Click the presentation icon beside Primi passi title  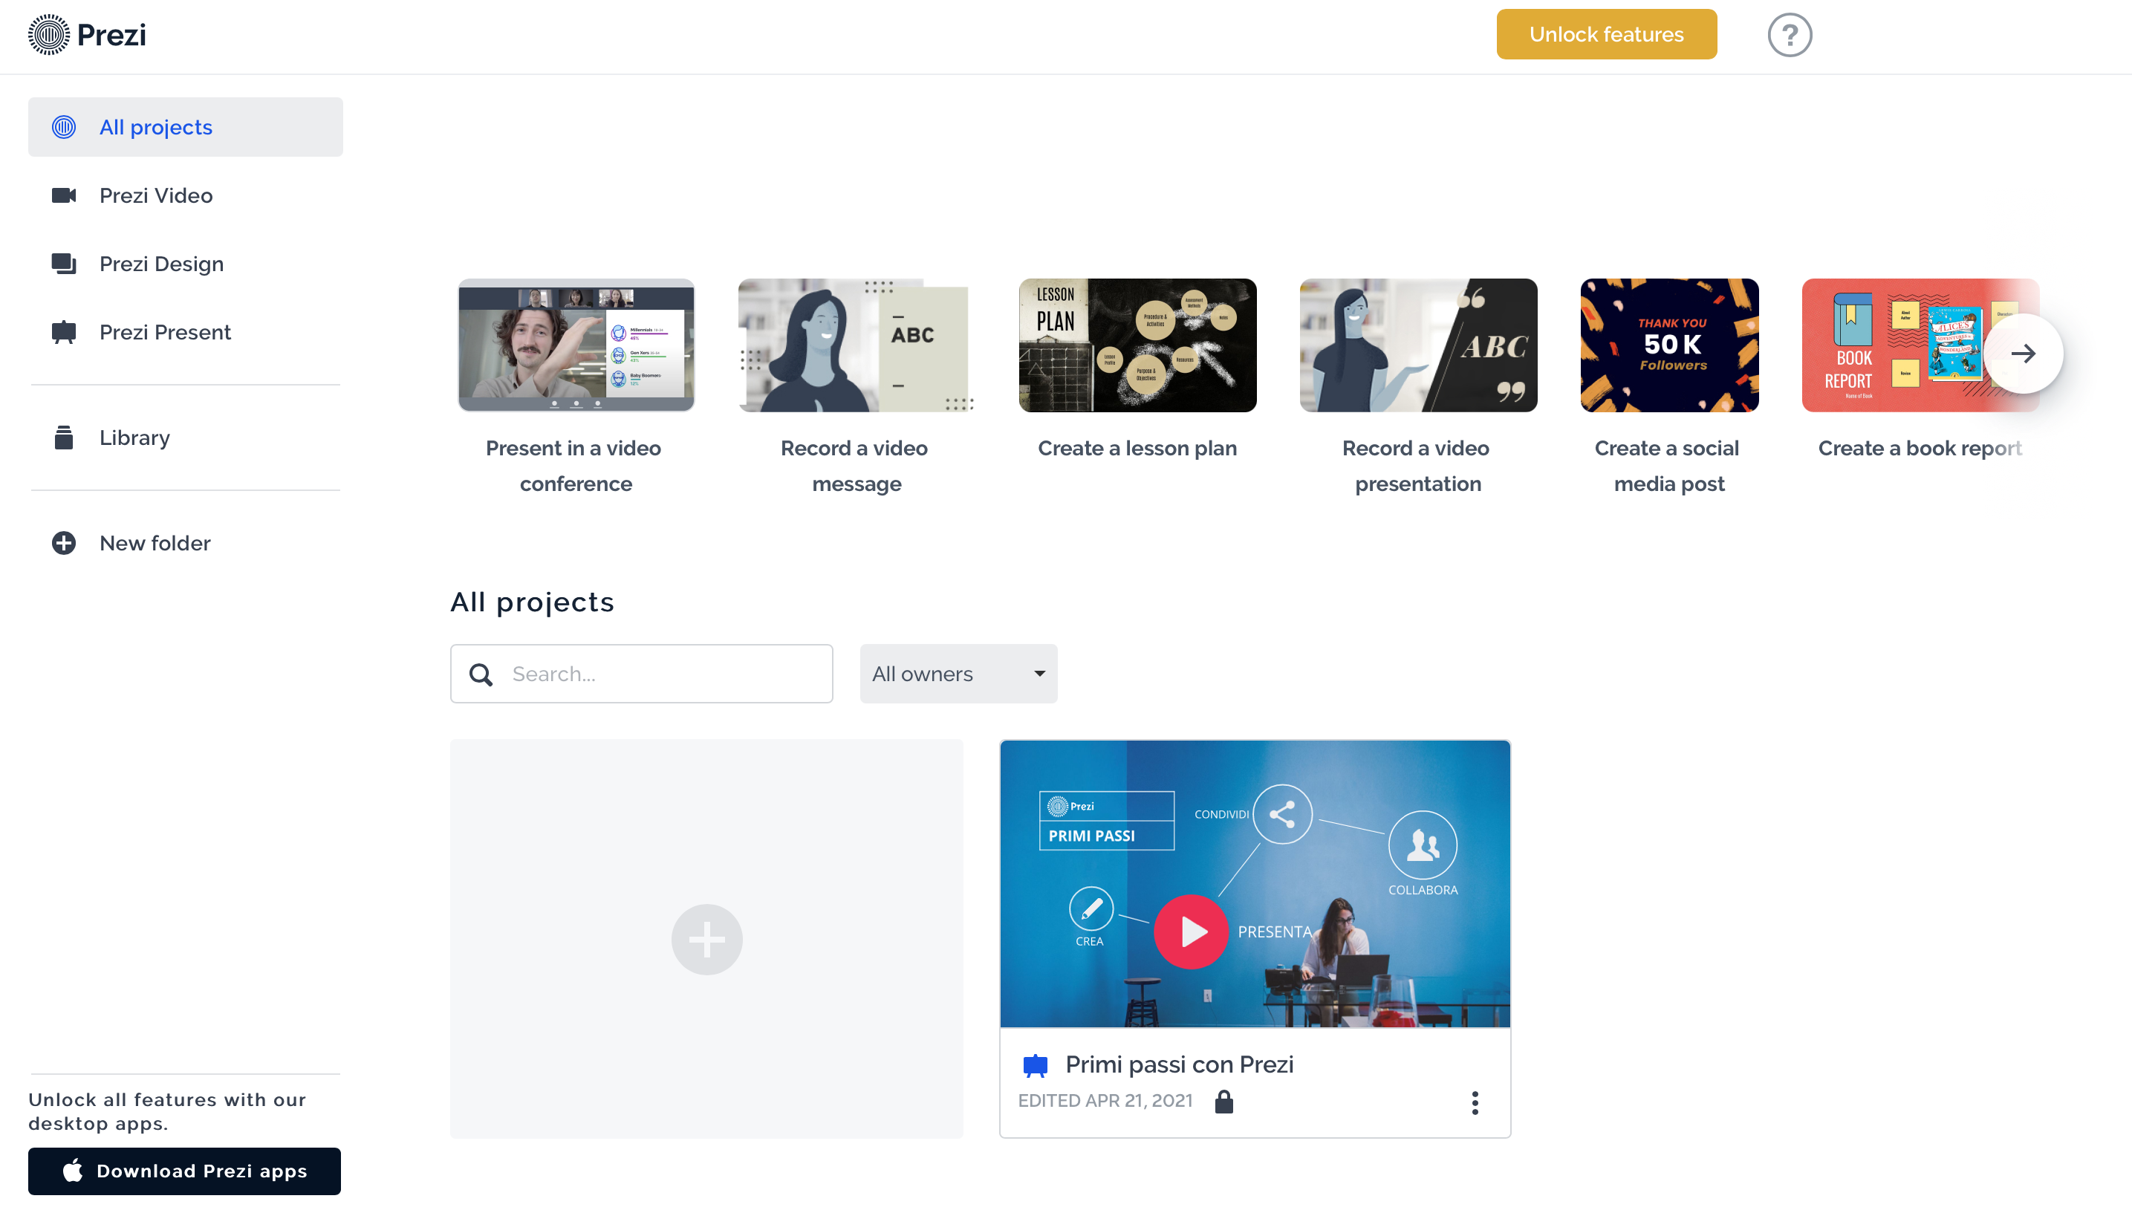[x=1035, y=1064]
